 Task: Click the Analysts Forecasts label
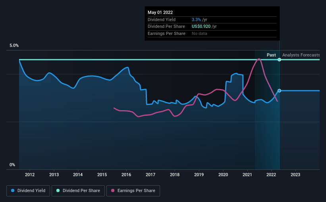tap(301, 55)
